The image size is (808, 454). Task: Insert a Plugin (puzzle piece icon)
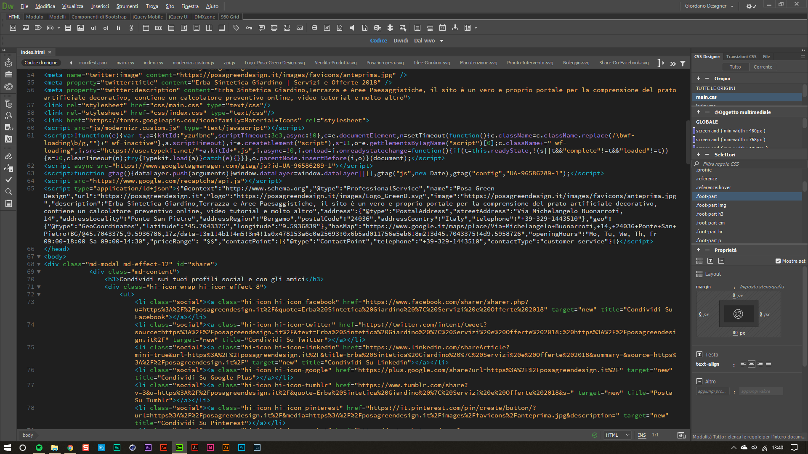click(390, 28)
